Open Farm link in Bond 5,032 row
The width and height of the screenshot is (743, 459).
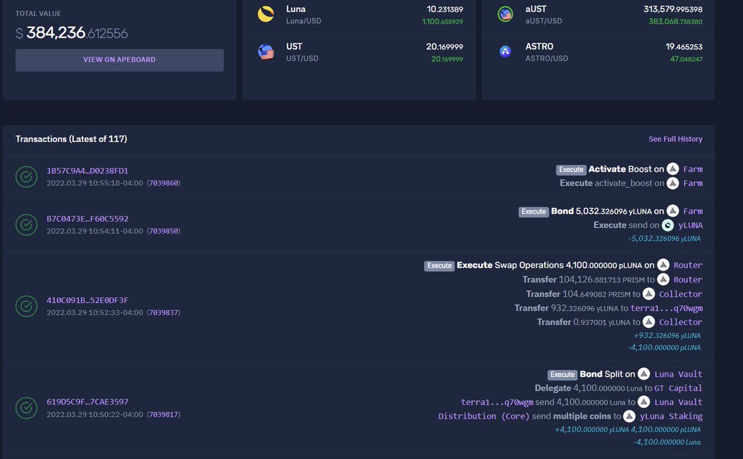(693, 211)
